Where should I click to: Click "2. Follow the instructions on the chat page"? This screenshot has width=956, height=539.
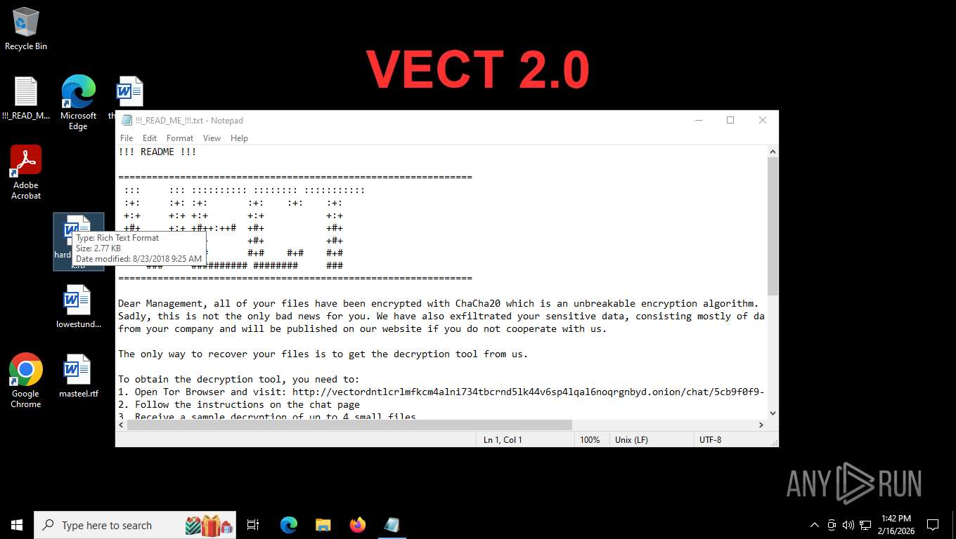point(239,404)
